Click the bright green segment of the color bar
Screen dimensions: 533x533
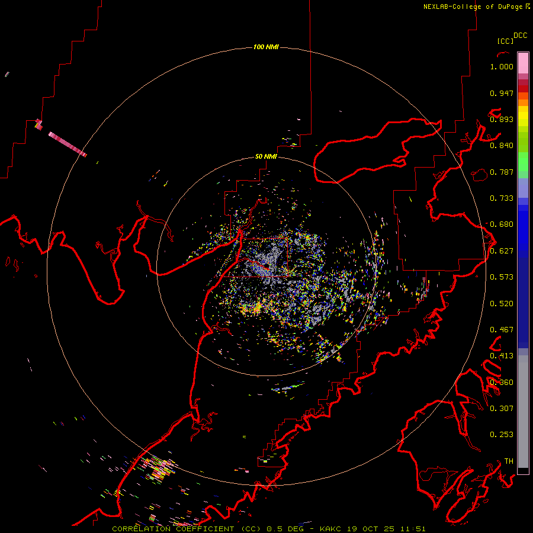pyautogui.click(x=523, y=162)
